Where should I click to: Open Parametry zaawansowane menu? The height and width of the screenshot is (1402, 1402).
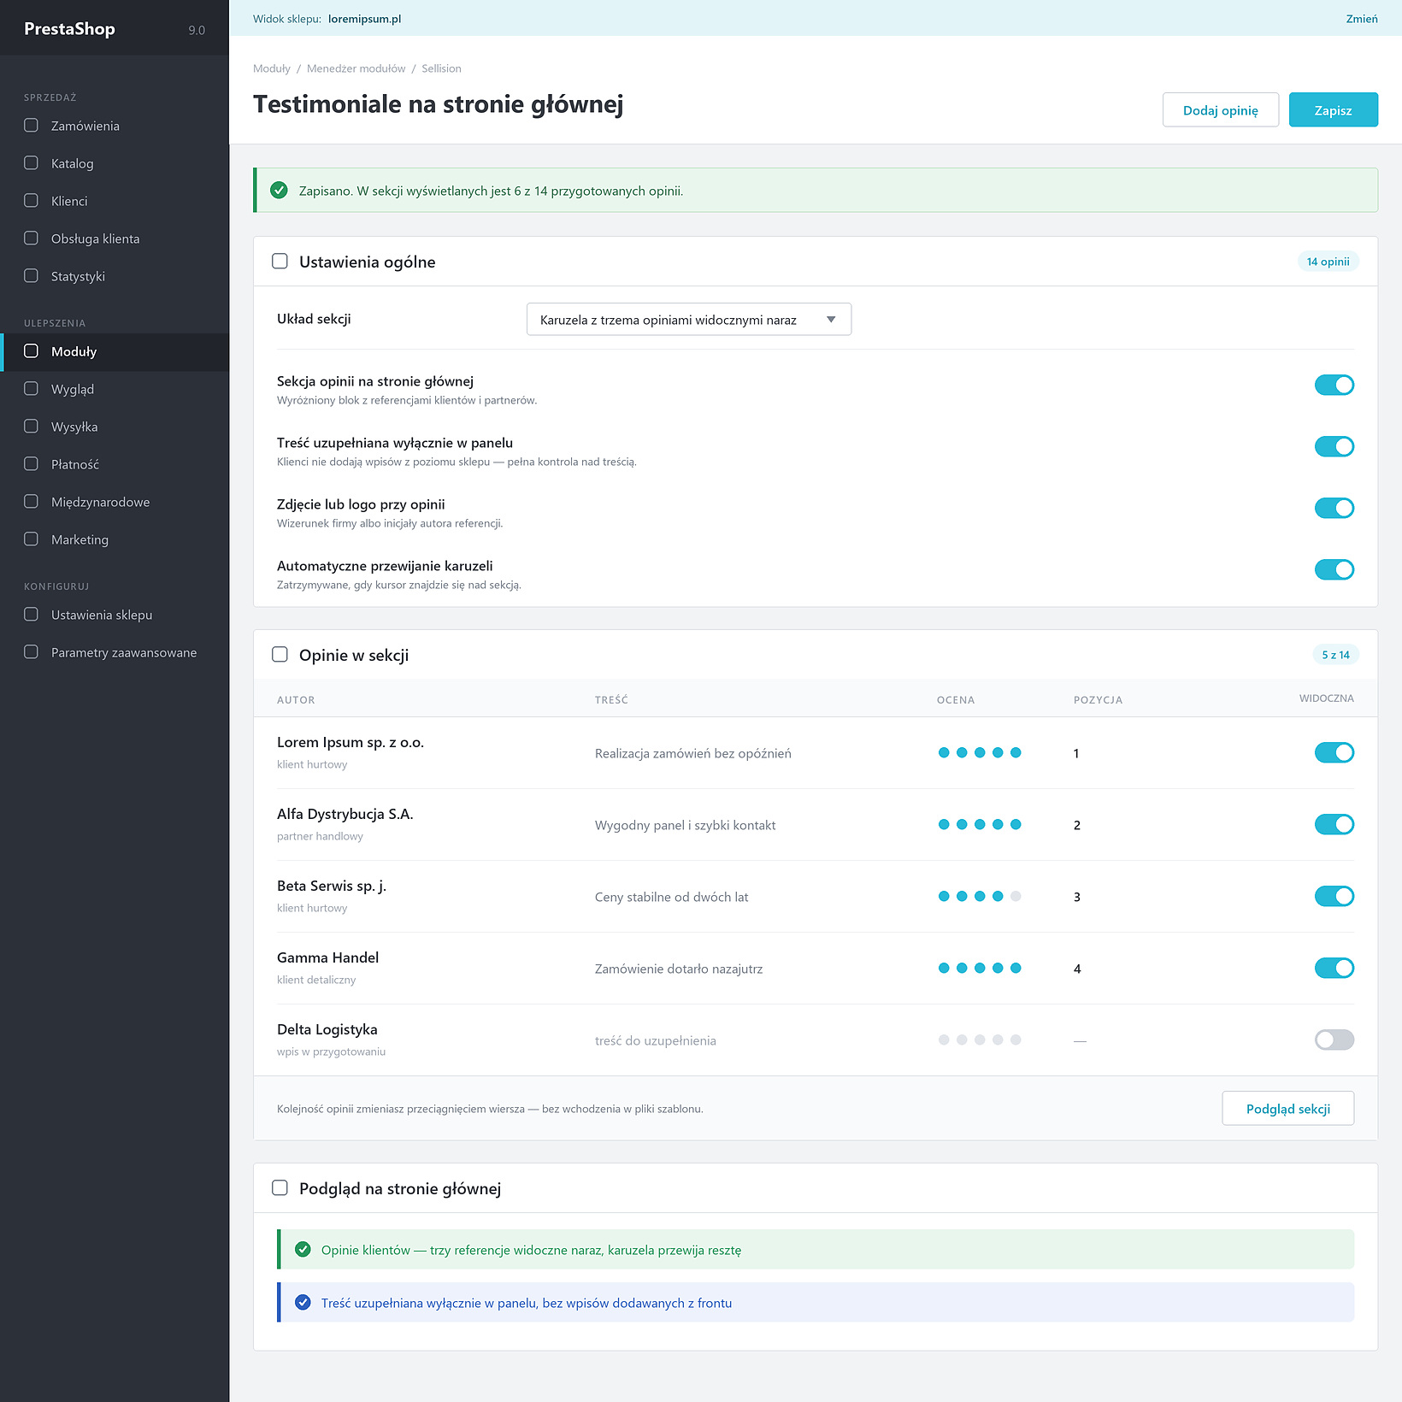pyautogui.click(x=115, y=652)
